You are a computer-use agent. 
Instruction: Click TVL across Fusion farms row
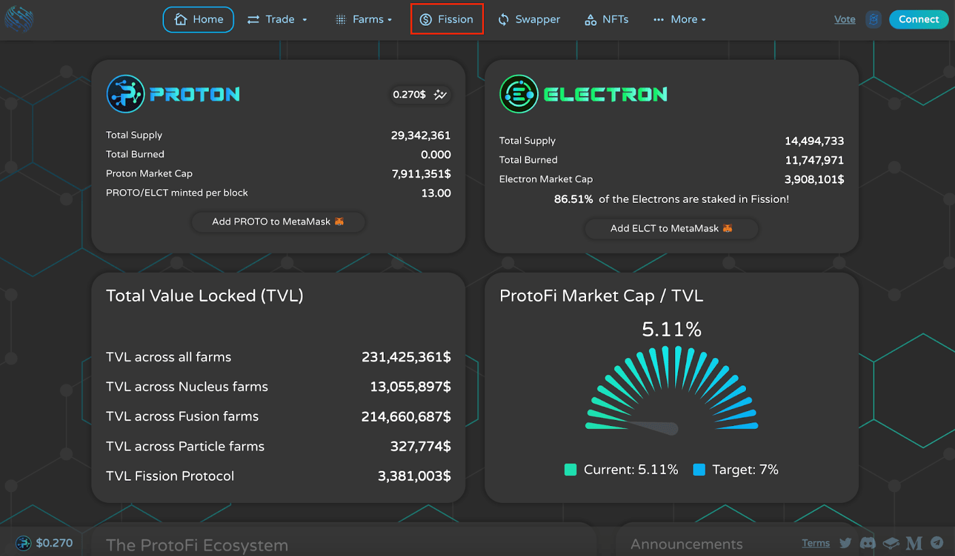pos(278,416)
